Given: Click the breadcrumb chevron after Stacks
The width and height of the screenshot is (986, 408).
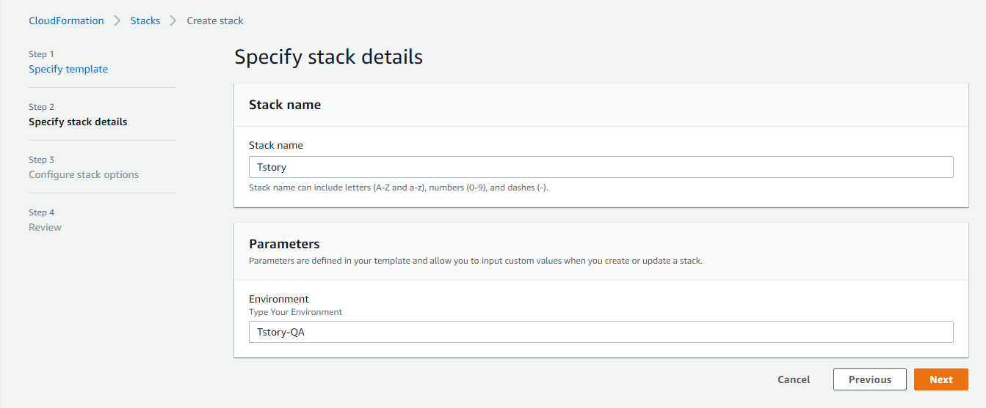Looking at the screenshot, I should click(x=173, y=21).
